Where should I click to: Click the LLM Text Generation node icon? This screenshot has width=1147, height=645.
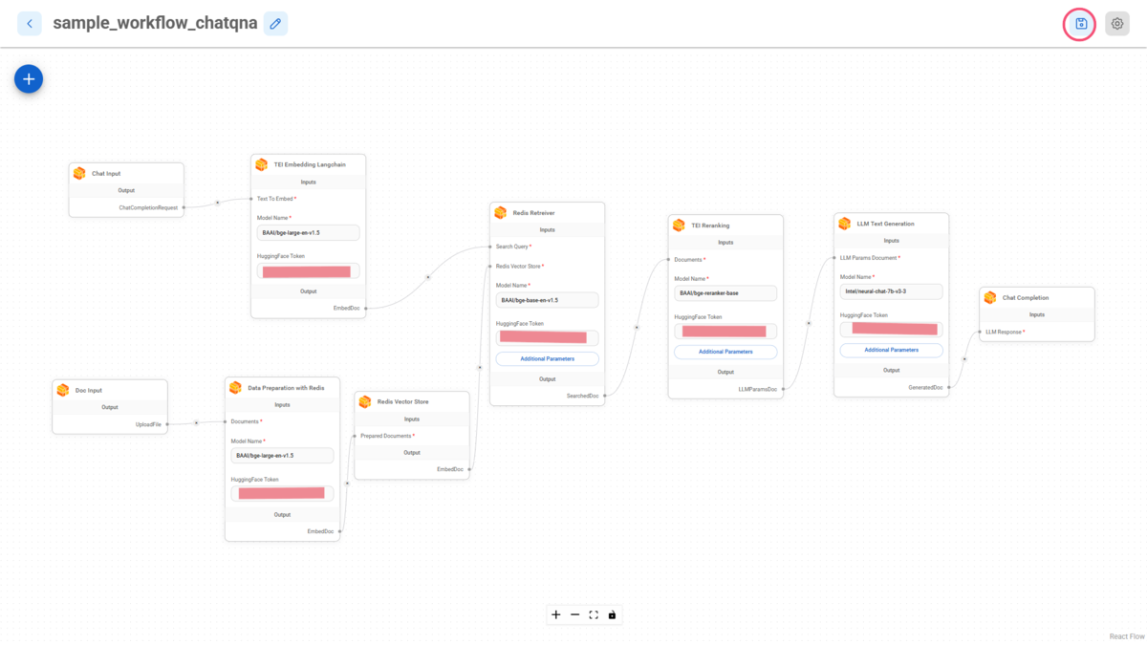coord(845,223)
